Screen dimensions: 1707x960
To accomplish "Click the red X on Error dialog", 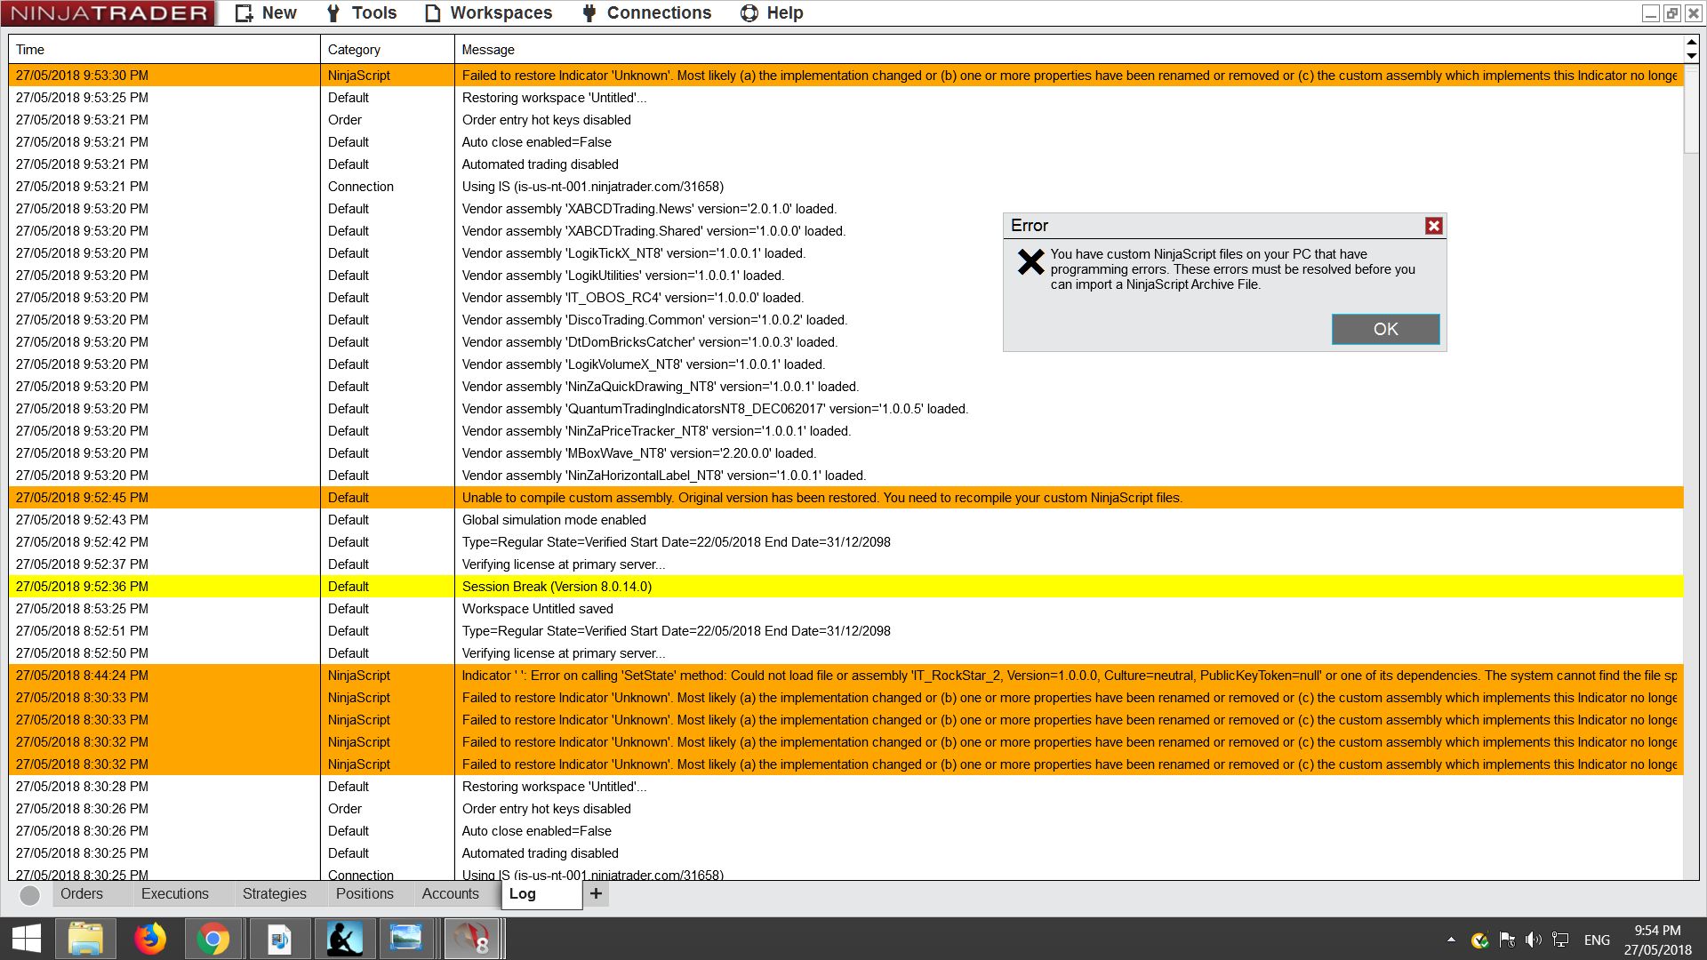I will (x=1433, y=226).
